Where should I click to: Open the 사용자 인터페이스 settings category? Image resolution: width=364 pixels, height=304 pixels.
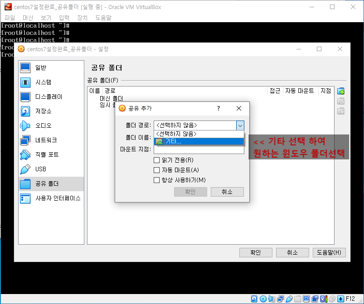(51, 198)
